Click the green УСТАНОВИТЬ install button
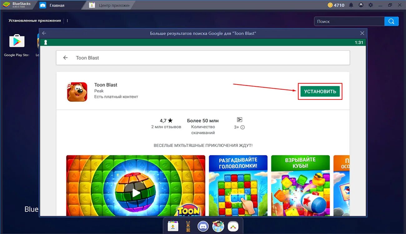 tap(320, 91)
